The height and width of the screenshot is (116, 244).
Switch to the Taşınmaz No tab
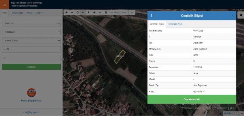coord(17,13)
